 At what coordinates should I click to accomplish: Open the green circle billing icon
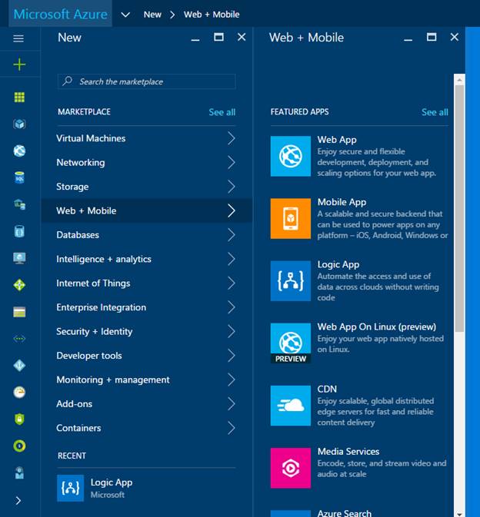[x=19, y=446]
